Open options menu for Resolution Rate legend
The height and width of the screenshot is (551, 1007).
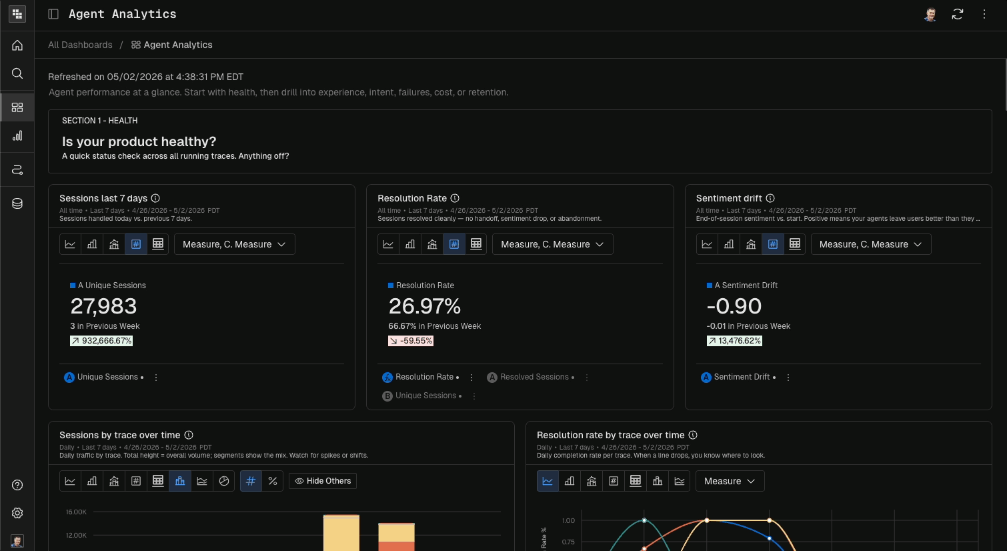[471, 378]
